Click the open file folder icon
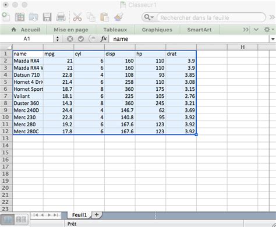This screenshot has width=276, height=227. click(33, 17)
